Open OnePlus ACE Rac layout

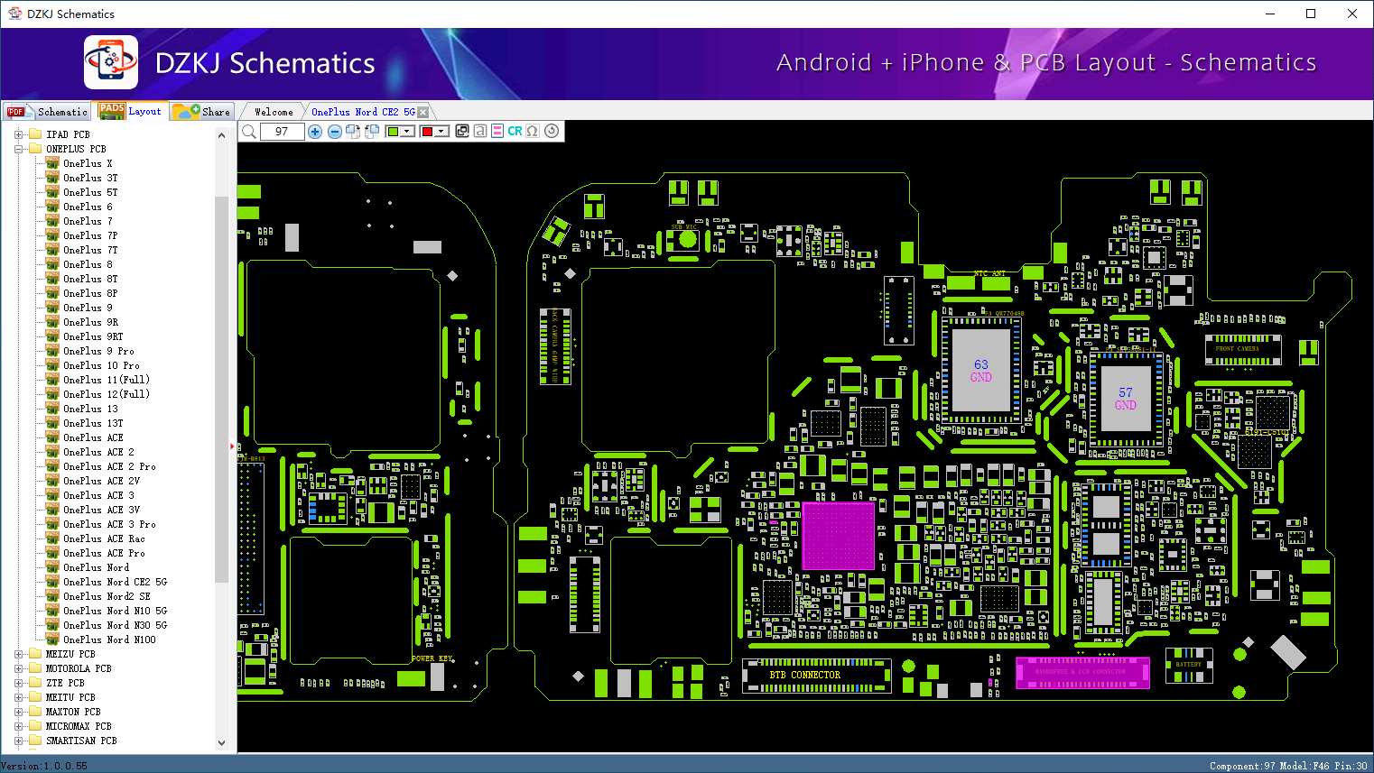[x=104, y=538]
